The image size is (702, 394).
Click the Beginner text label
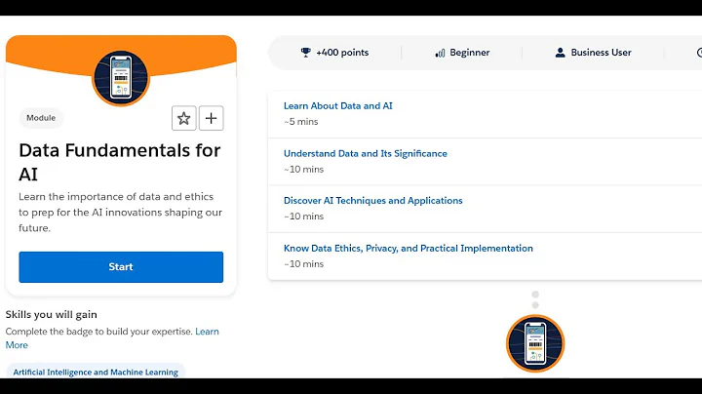470,53
